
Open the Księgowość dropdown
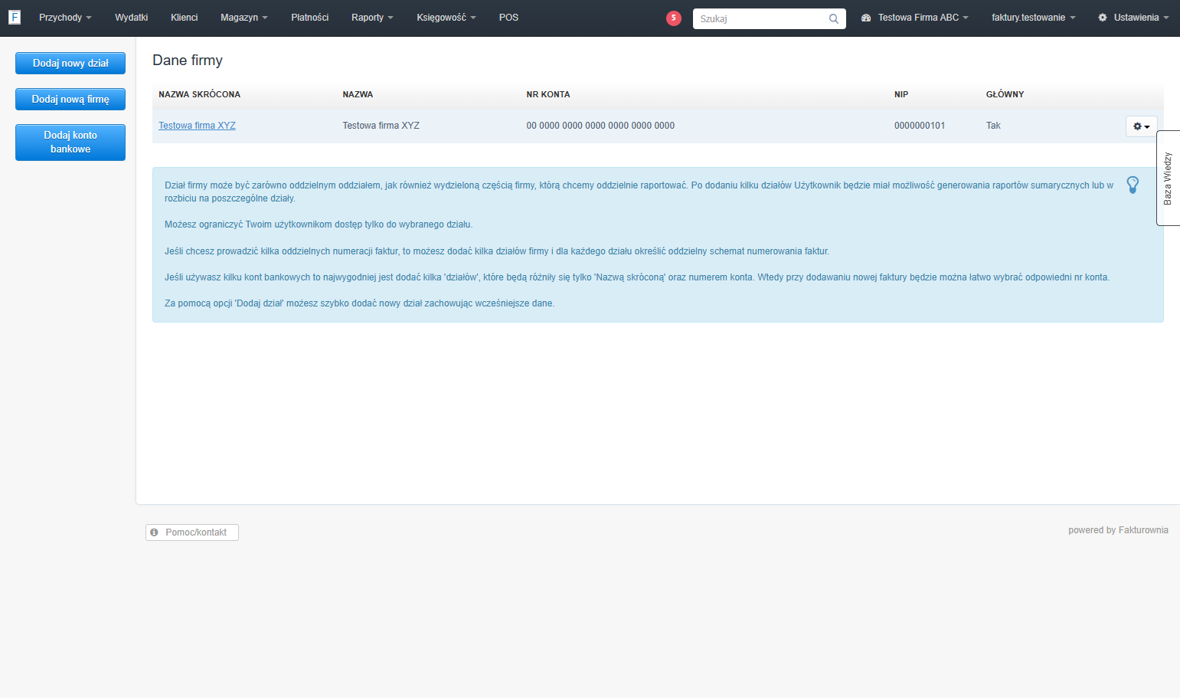click(446, 18)
